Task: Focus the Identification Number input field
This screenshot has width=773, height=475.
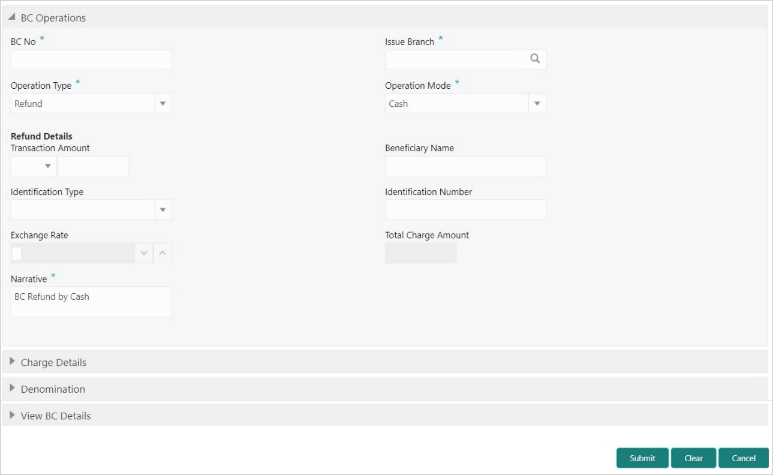Action: [465, 209]
